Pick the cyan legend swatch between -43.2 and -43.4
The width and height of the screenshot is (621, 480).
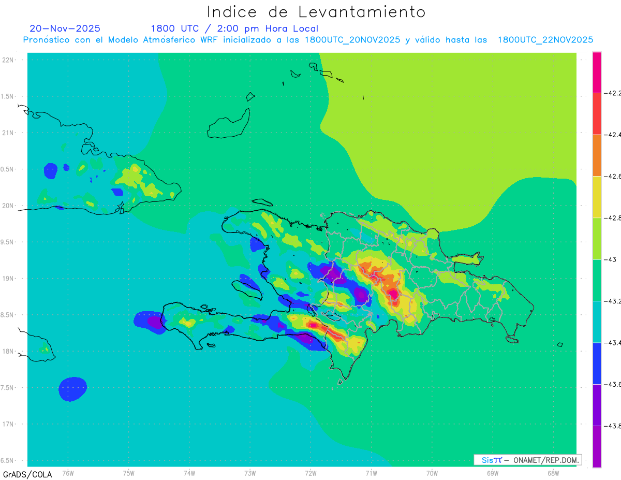pos(597,322)
